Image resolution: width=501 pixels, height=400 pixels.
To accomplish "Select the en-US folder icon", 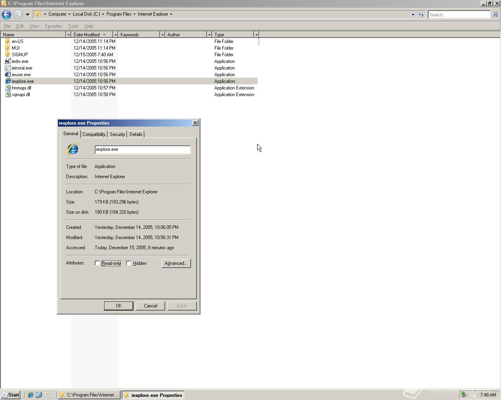I will tap(7, 41).
